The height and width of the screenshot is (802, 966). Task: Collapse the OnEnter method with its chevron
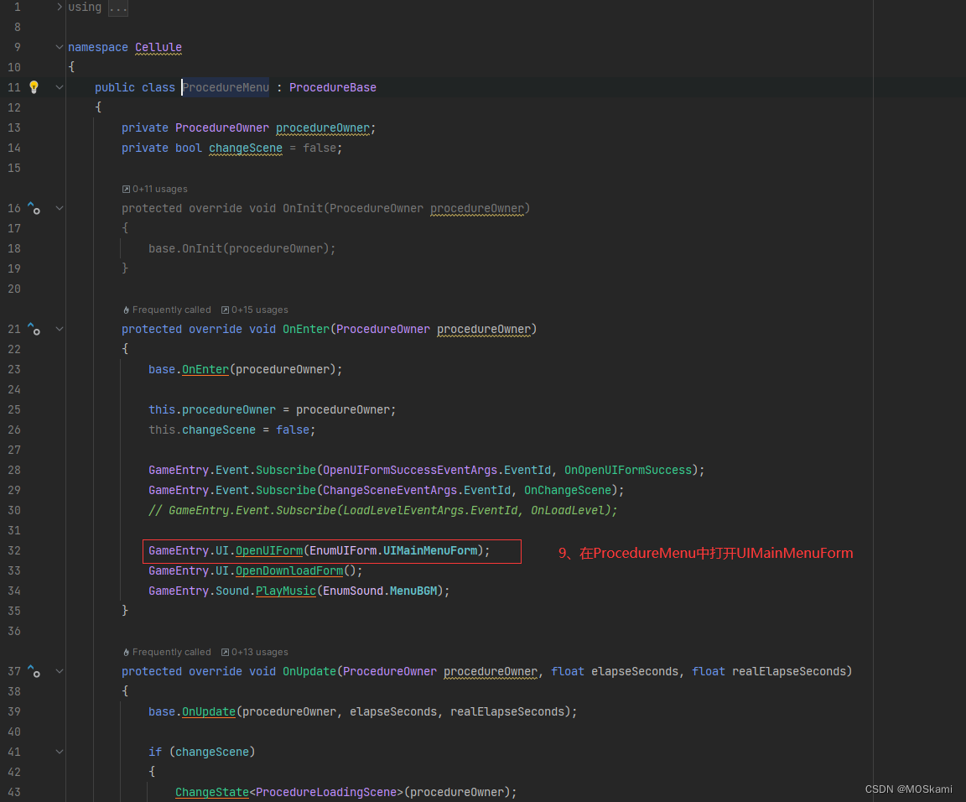[58, 328]
